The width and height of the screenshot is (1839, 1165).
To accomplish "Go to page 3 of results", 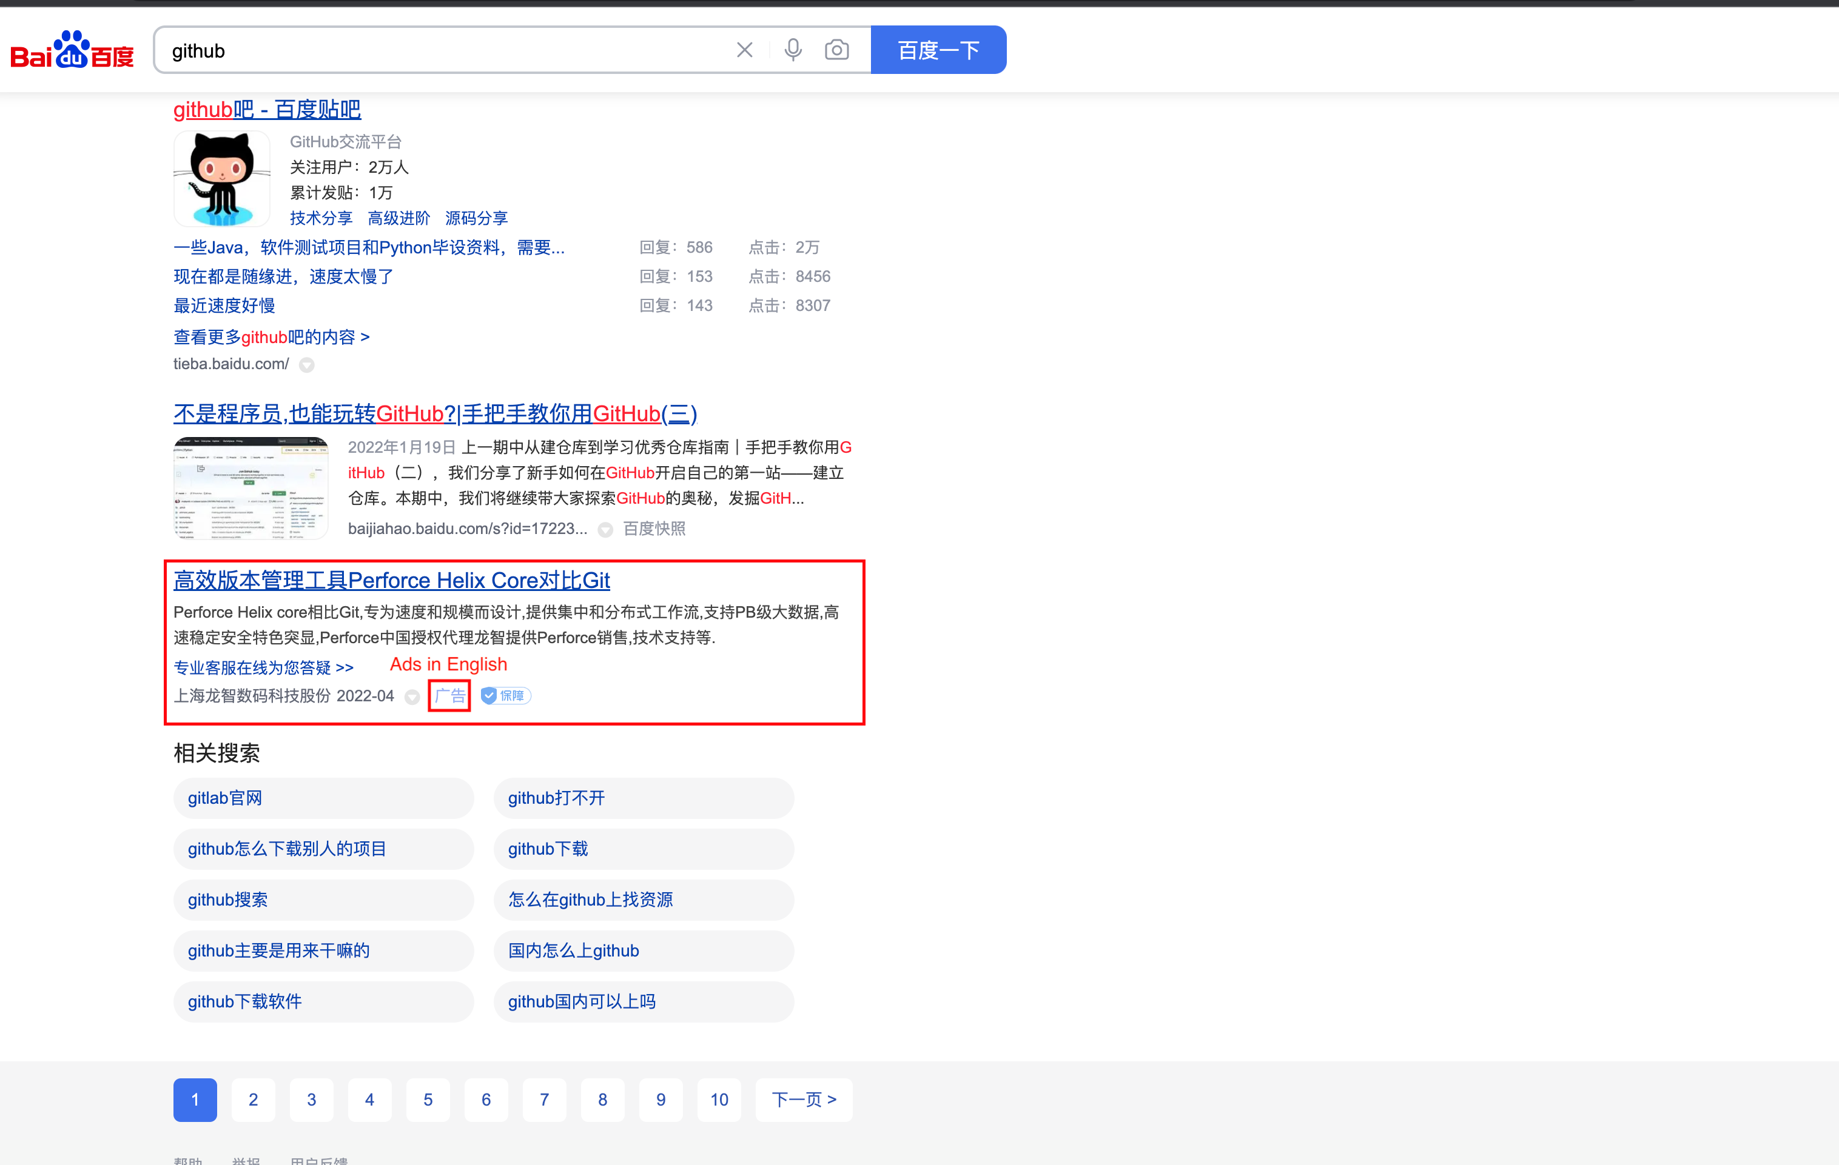I will coord(311,1100).
